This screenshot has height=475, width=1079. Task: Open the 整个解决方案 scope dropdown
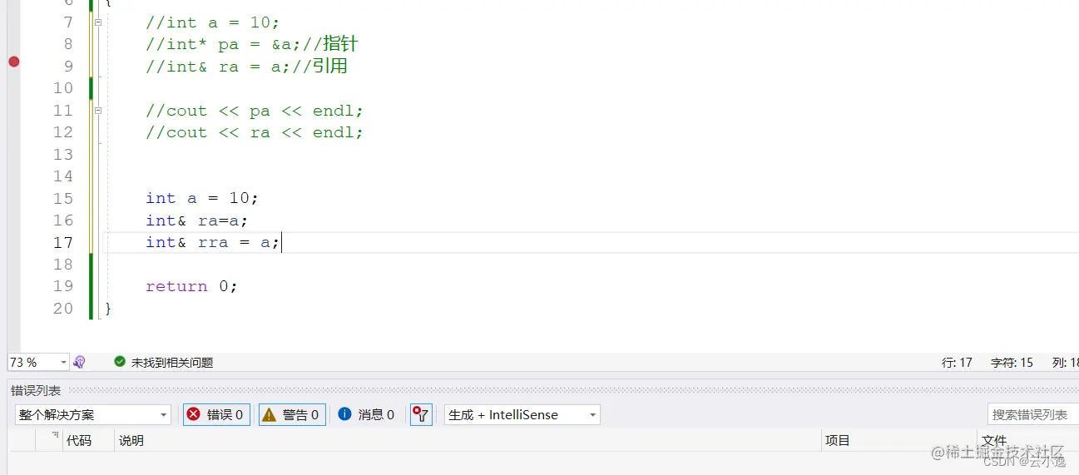point(93,414)
